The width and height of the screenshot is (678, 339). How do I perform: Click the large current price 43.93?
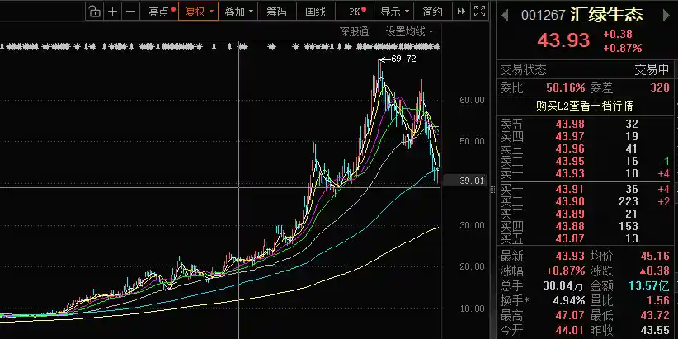(x=563, y=40)
